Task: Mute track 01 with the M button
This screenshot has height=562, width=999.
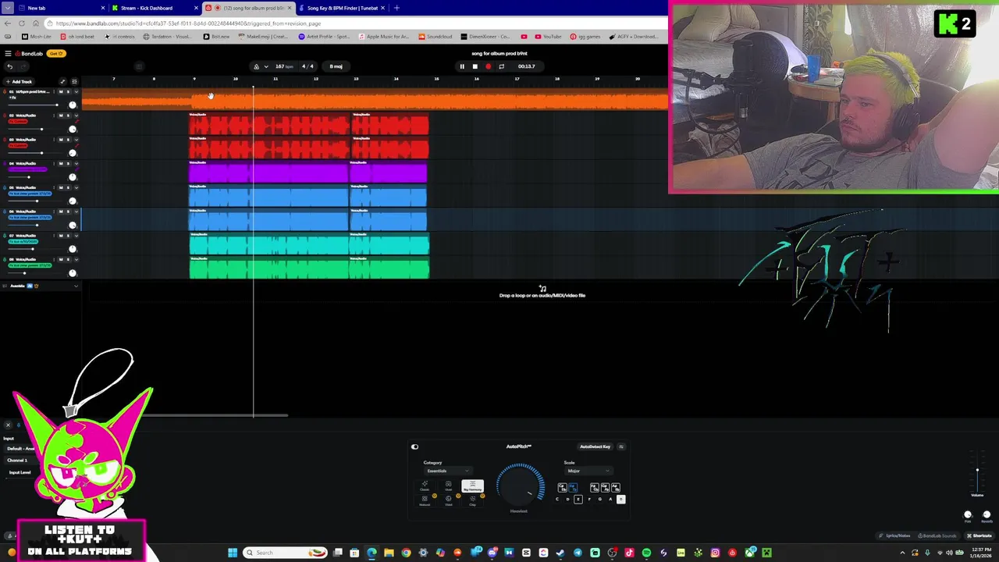Action: coord(60,92)
